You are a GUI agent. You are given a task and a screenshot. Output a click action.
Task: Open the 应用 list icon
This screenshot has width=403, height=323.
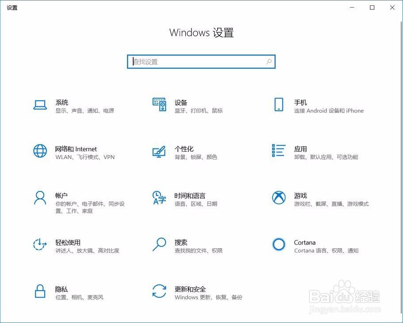279,151
